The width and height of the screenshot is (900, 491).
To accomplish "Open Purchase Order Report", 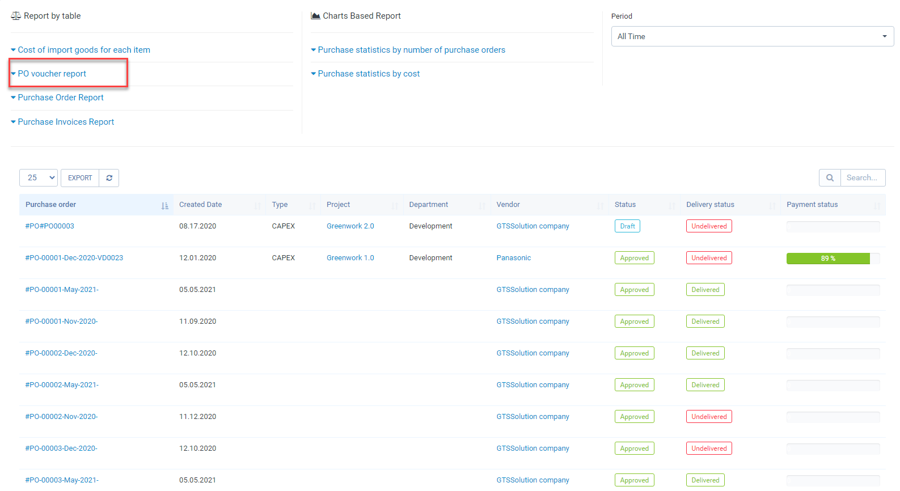I will [x=60, y=98].
